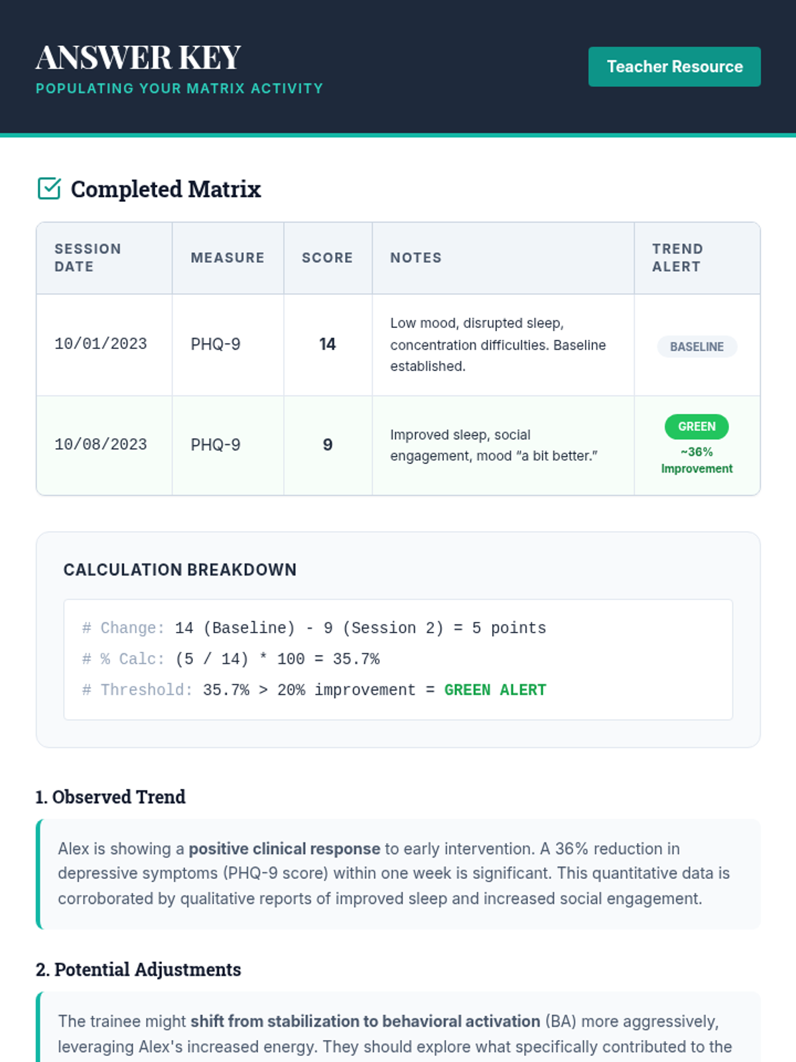
Task: Click the baseline score 14 cell
Action: coord(328,344)
